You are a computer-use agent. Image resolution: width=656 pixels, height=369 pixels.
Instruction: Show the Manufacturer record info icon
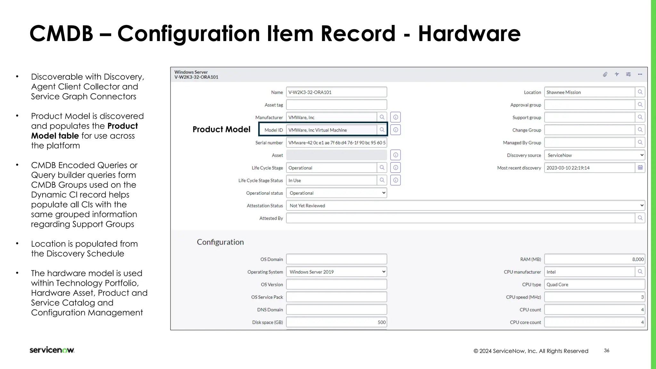pyautogui.click(x=396, y=117)
